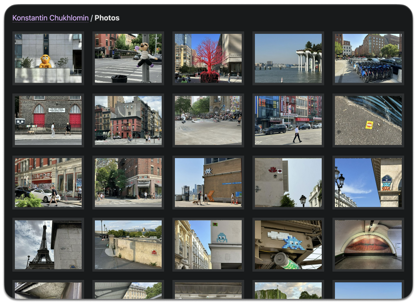Open the red tree sculpture photo
This screenshot has width=417, height=303.
click(x=208, y=58)
